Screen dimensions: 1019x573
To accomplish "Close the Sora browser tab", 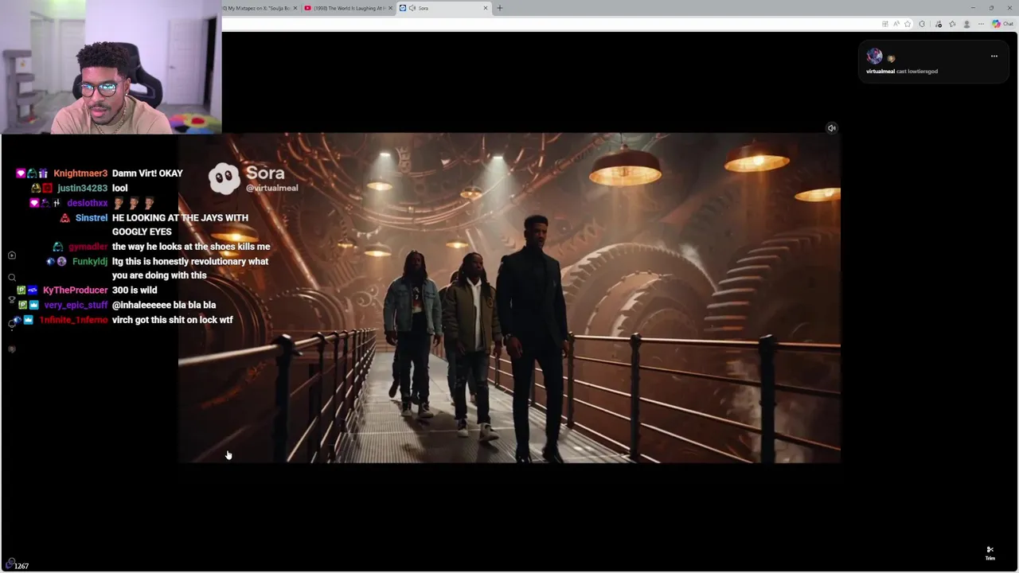I will point(486,8).
